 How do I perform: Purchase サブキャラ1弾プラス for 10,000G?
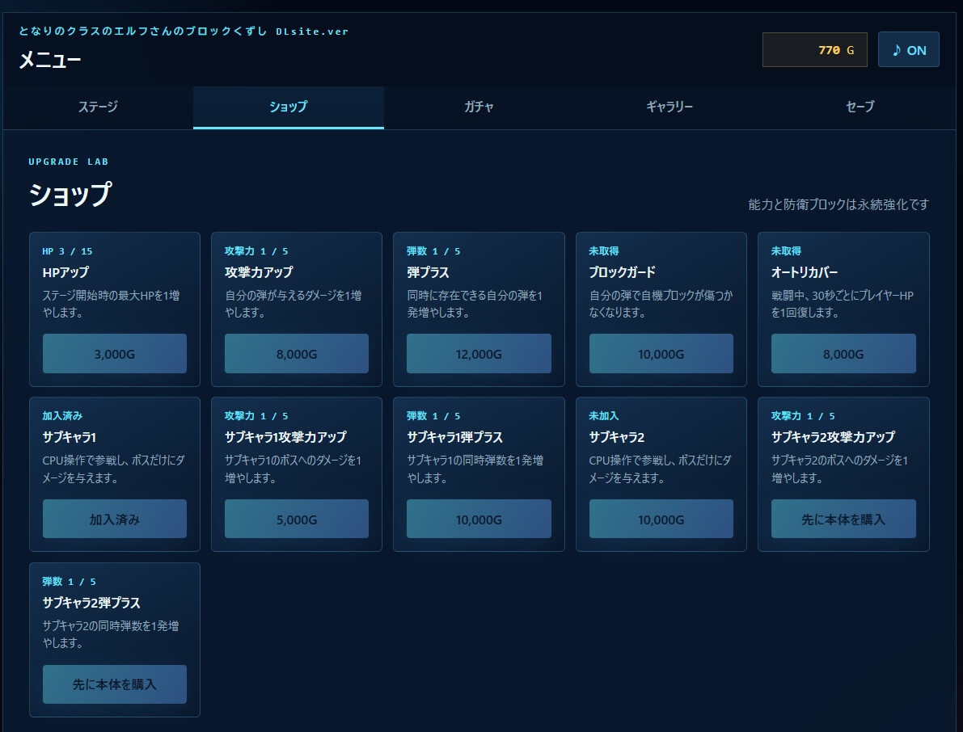(x=479, y=519)
